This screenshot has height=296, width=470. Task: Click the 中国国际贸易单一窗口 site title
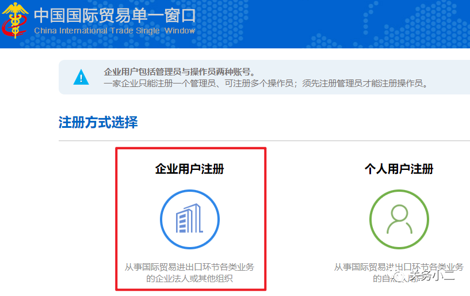pos(115,16)
